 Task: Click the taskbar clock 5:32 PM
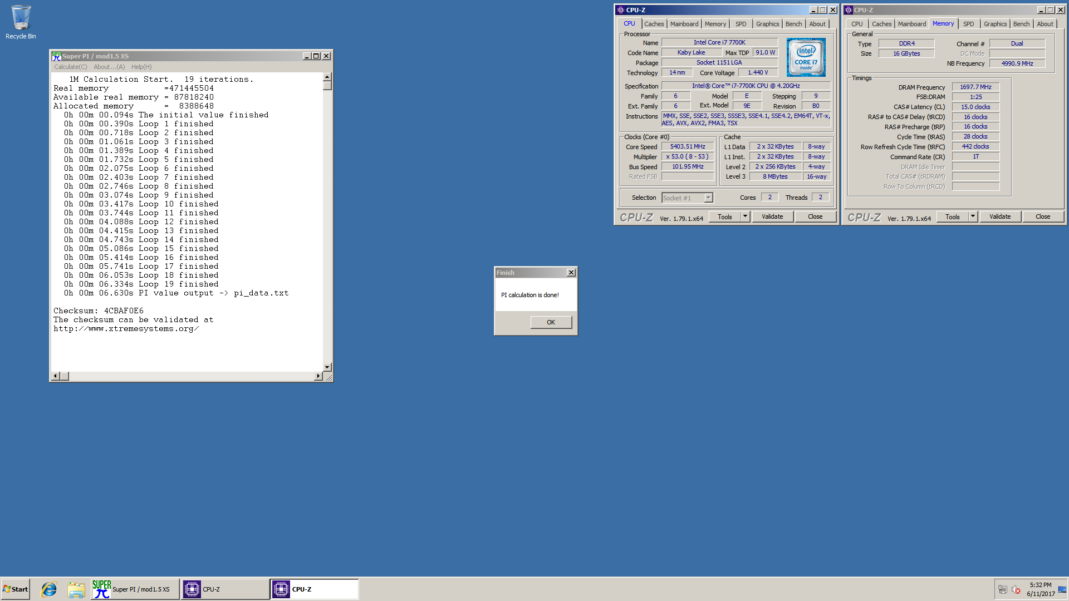point(1040,585)
